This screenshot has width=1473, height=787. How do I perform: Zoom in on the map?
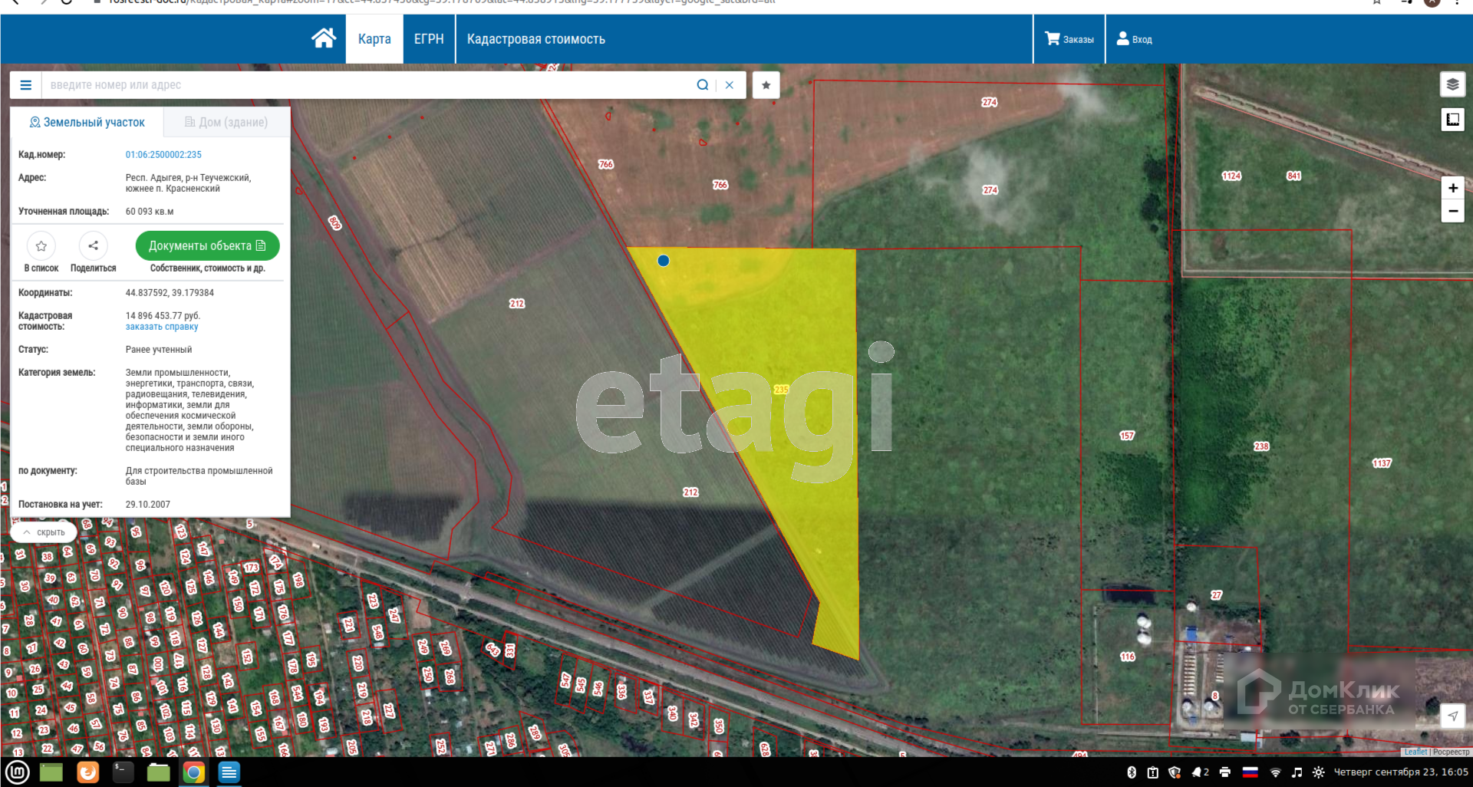[1452, 188]
